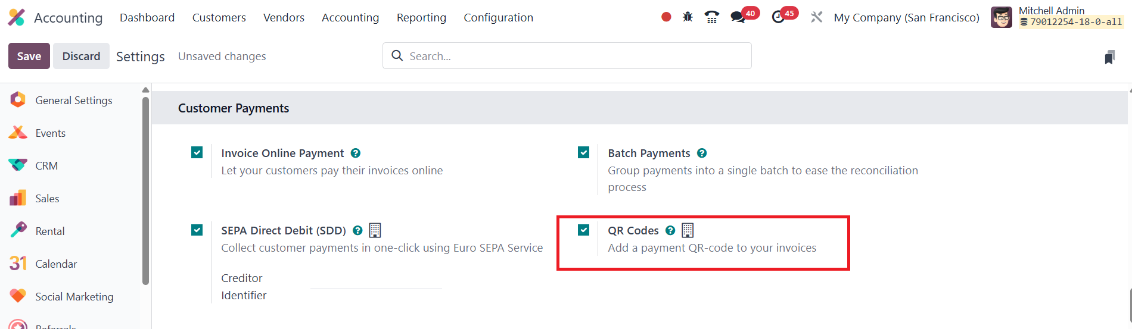
Task: Click the red recording indicator icon
Action: pos(666,17)
